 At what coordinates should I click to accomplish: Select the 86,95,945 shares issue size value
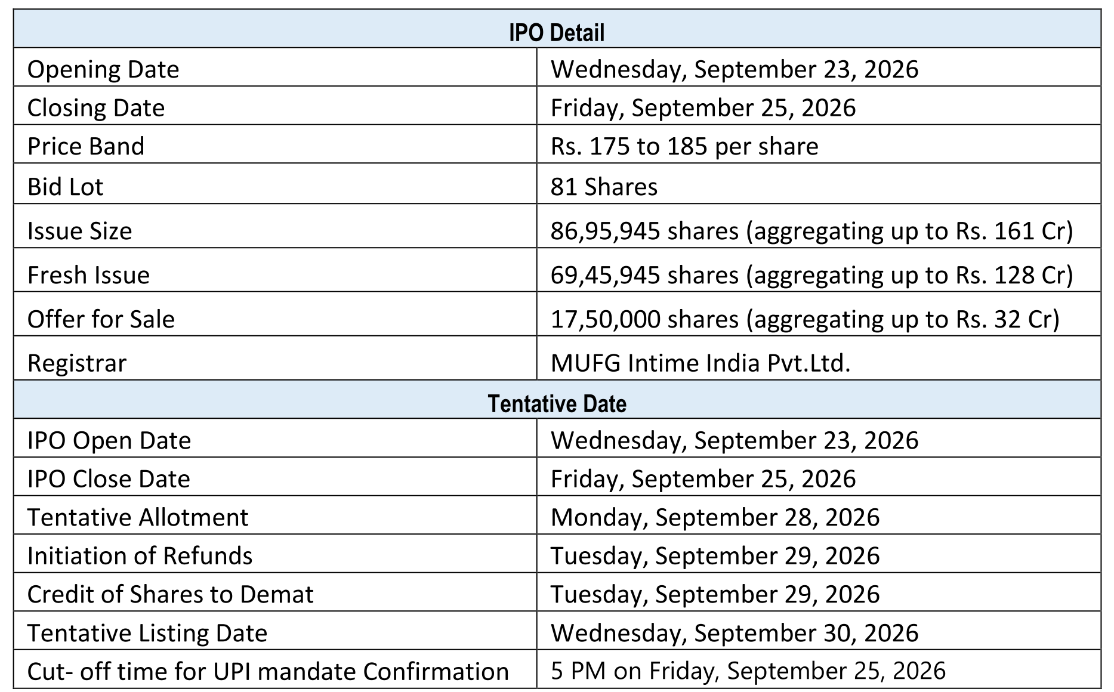(x=819, y=225)
